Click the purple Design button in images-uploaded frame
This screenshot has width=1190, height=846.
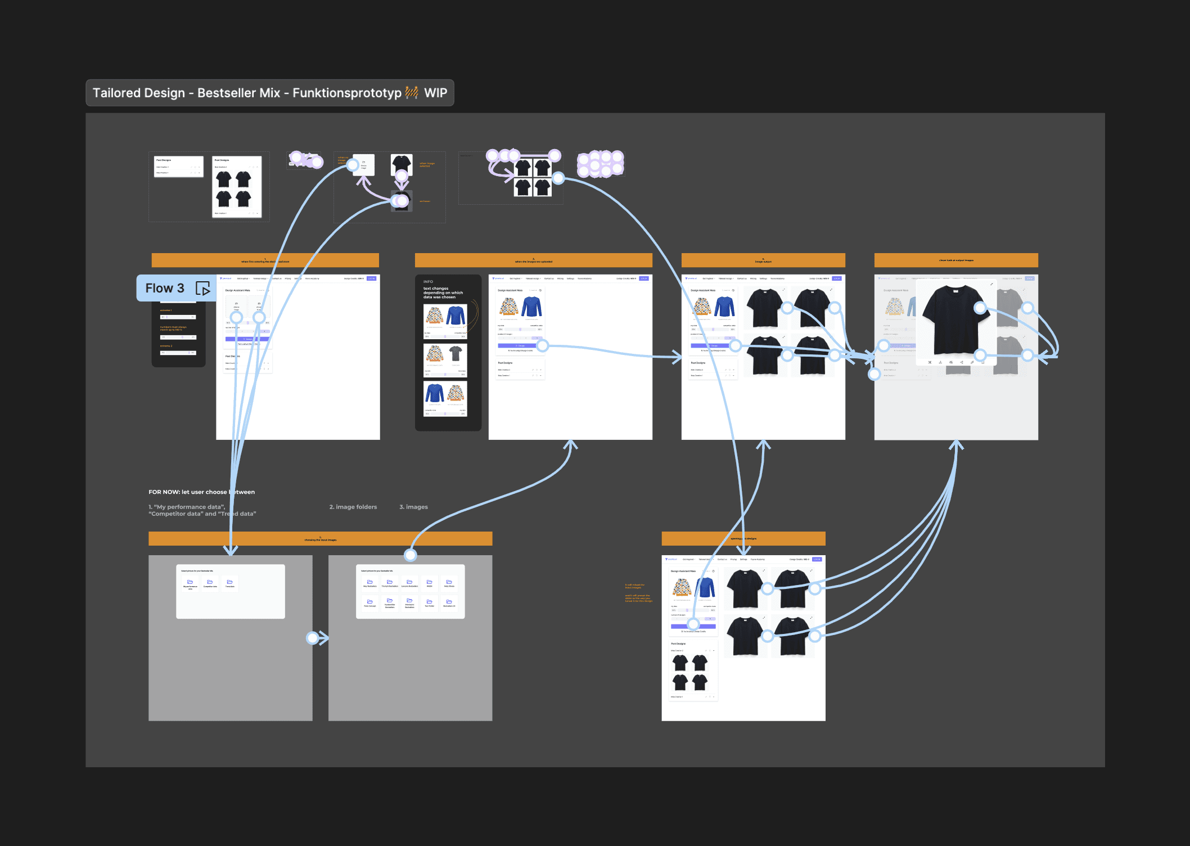pyautogui.click(x=520, y=345)
